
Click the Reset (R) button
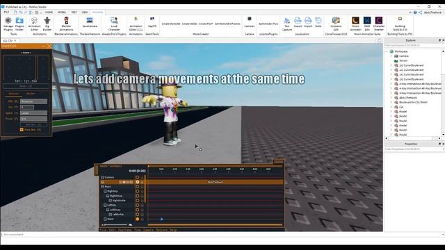tap(26, 86)
